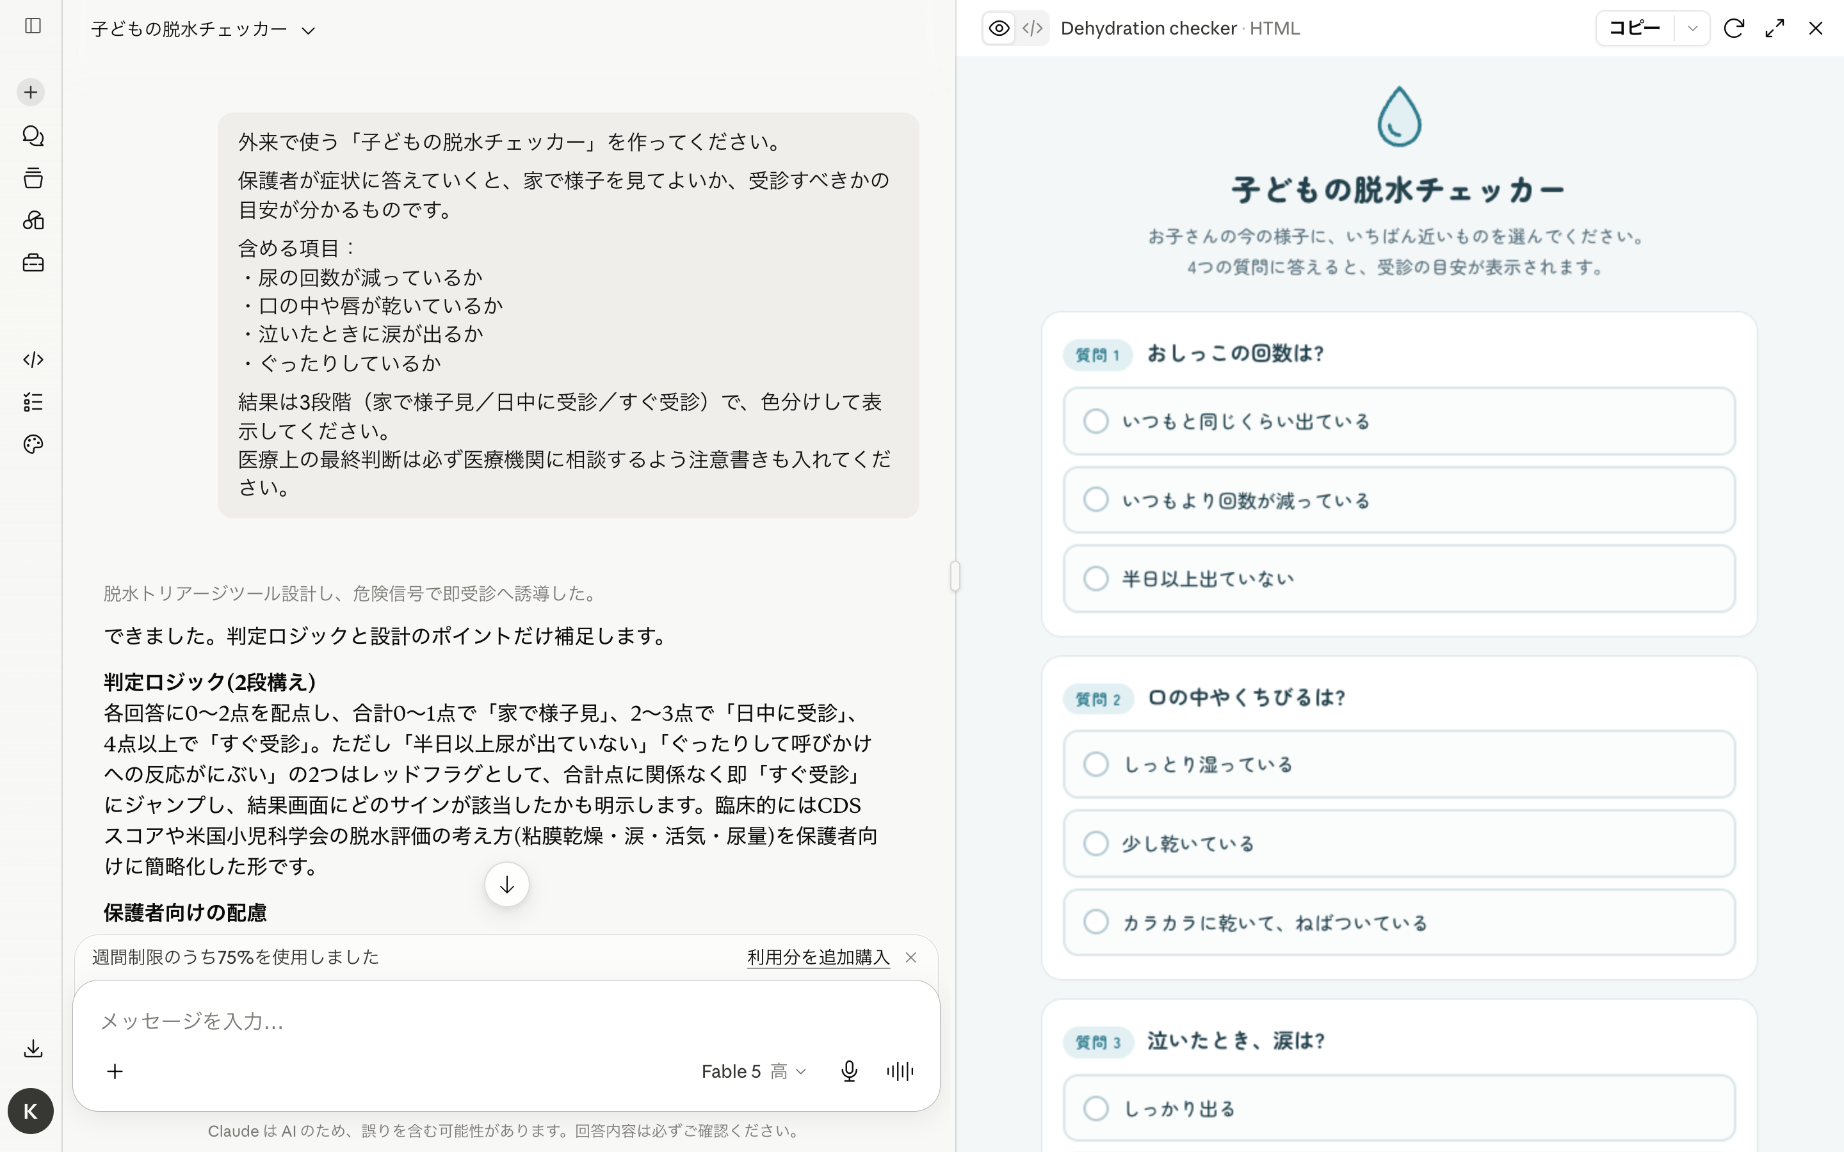The height and width of the screenshot is (1152, 1844).
Task: Start voice mode with waveform icon
Action: coord(900,1071)
